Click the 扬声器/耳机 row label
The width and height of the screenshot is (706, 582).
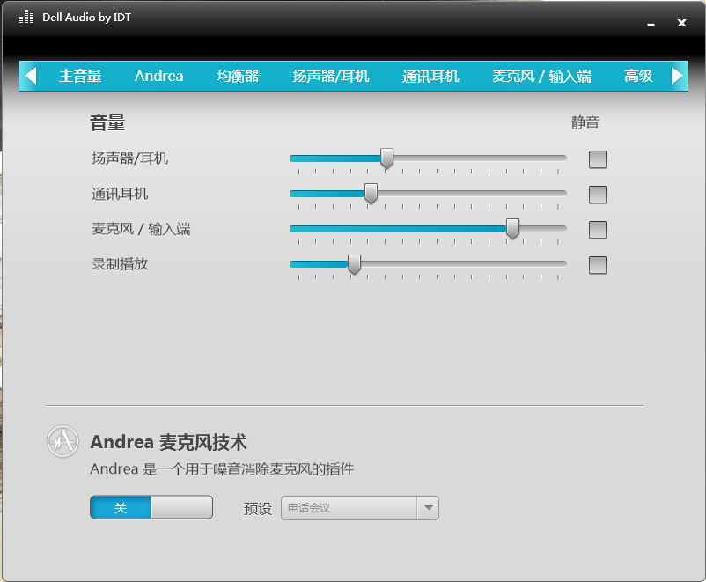pyautogui.click(x=129, y=158)
